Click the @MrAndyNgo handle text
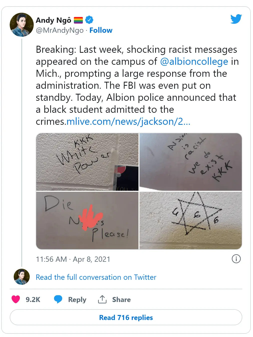 (60, 30)
